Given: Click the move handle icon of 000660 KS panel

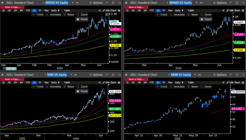Looking at the screenshot, I should click(x=126, y=3).
